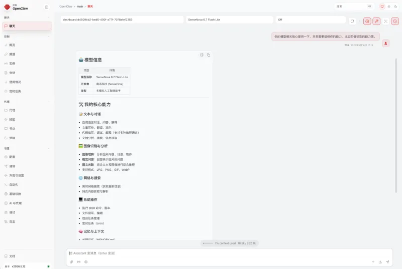Click the red wrench tool icon
The image size is (402, 269).
tap(376, 21)
